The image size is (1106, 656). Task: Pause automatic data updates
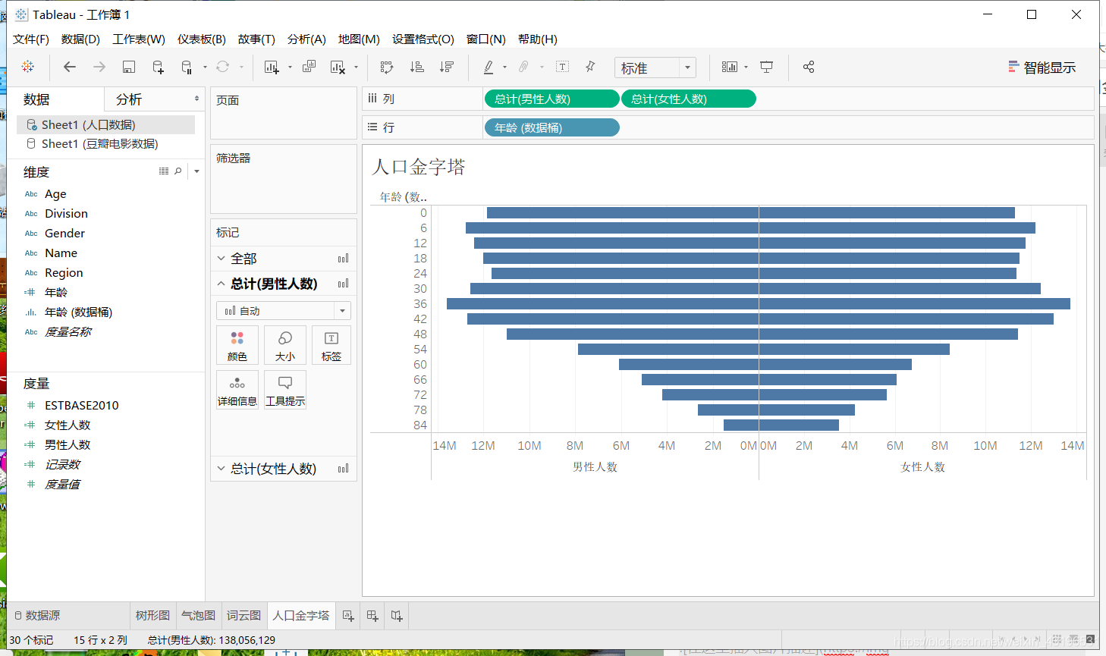(187, 67)
